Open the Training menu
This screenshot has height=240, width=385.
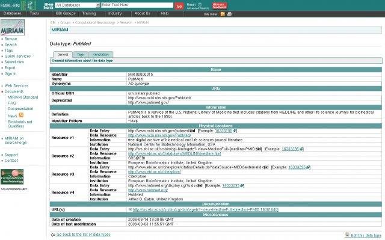click(x=89, y=13)
